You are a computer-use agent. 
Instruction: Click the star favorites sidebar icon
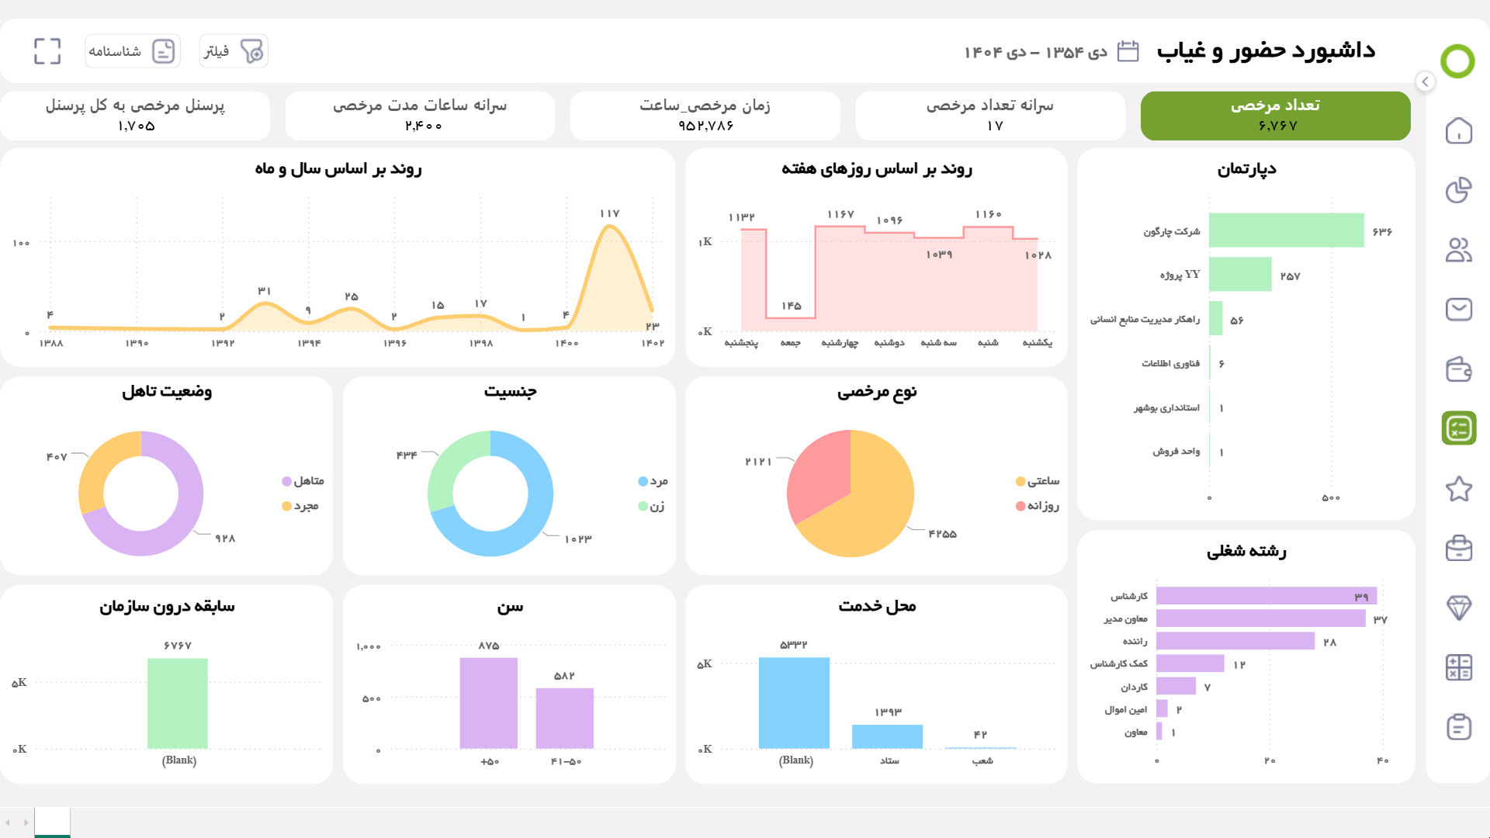1458,489
